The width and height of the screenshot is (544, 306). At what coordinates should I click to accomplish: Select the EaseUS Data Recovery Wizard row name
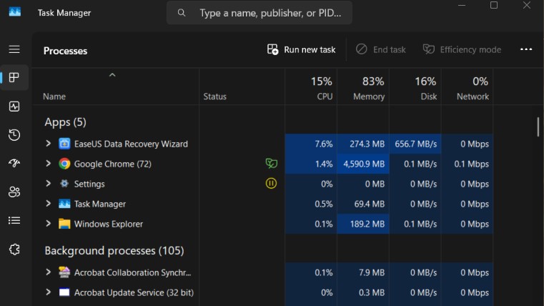pyautogui.click(x=131, y=144)
